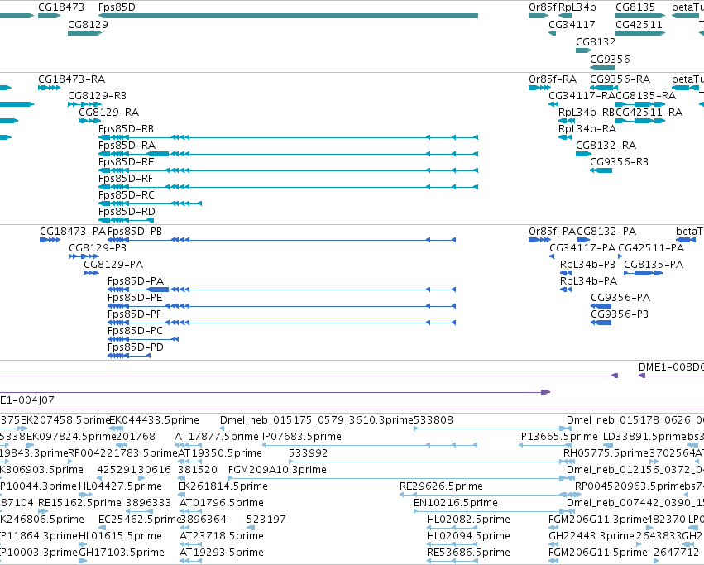
Task: Click the CG8129-PB protein label
Action: [98, 248]
